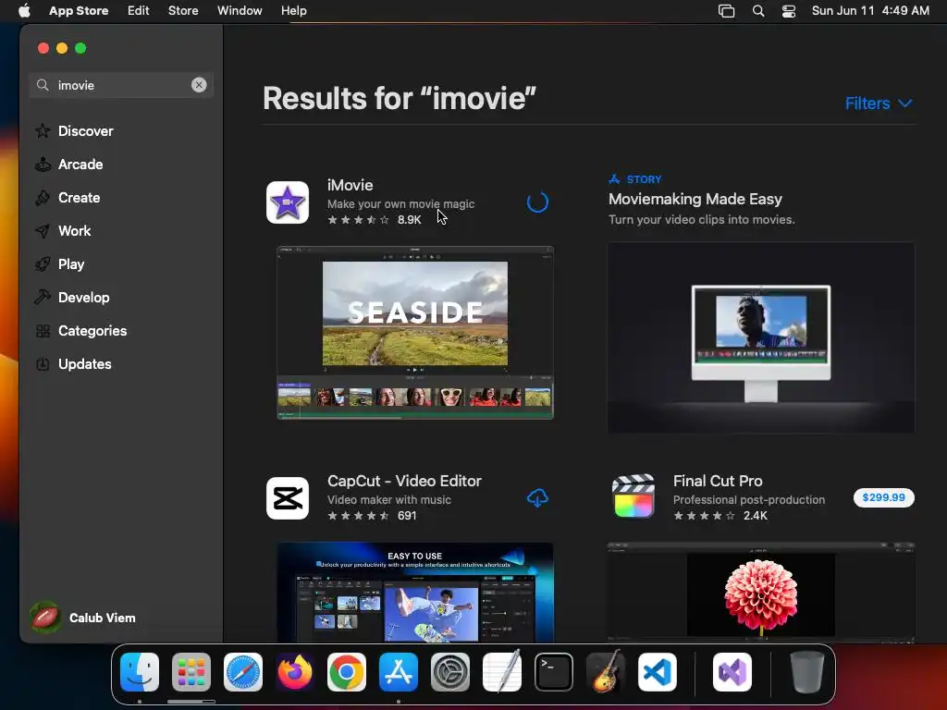Image resolution: width=947 pixels, height=710 pixels.
Task: Click the search magnifier icon in sidebar
Action: pyautogui.click(x=43, y=85)
